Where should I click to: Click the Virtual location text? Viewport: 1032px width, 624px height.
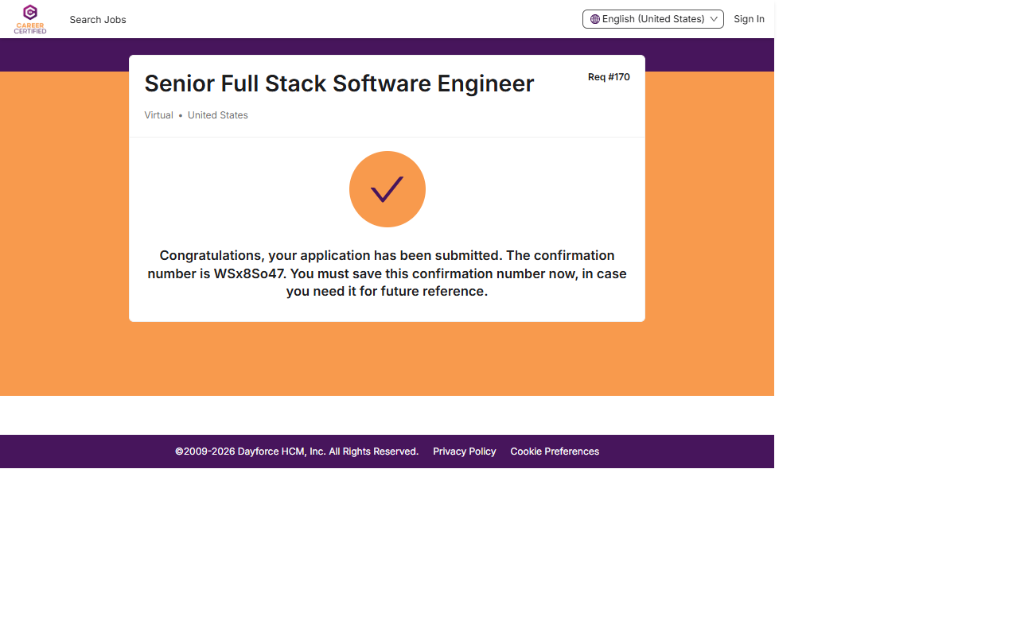158,115
